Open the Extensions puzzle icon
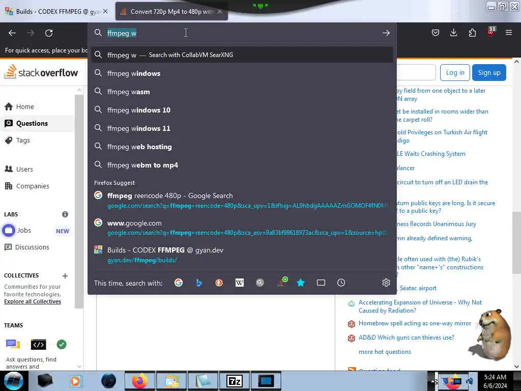The width and height of the screenshot is (521, 391). click(472, 33)
